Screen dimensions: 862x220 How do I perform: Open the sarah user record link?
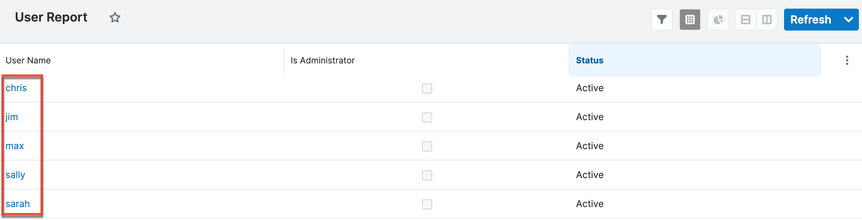pyautogui.click(x=18, y=204)
